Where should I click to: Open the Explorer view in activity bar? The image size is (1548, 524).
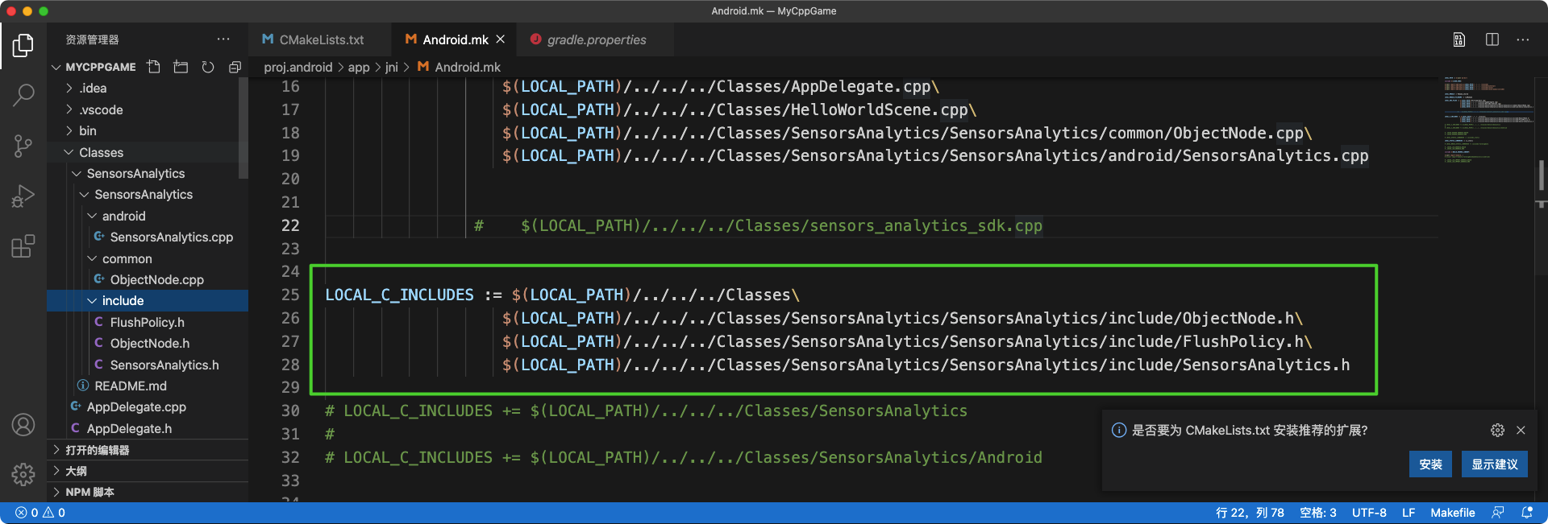(23, 46)
